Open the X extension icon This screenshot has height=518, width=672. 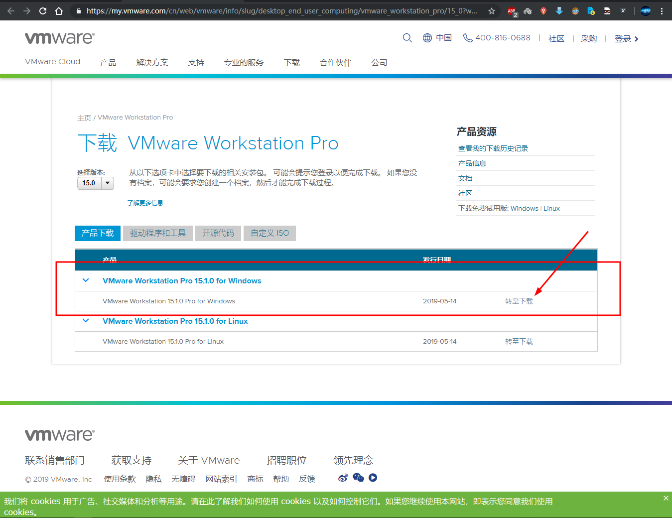pos(623,10)
